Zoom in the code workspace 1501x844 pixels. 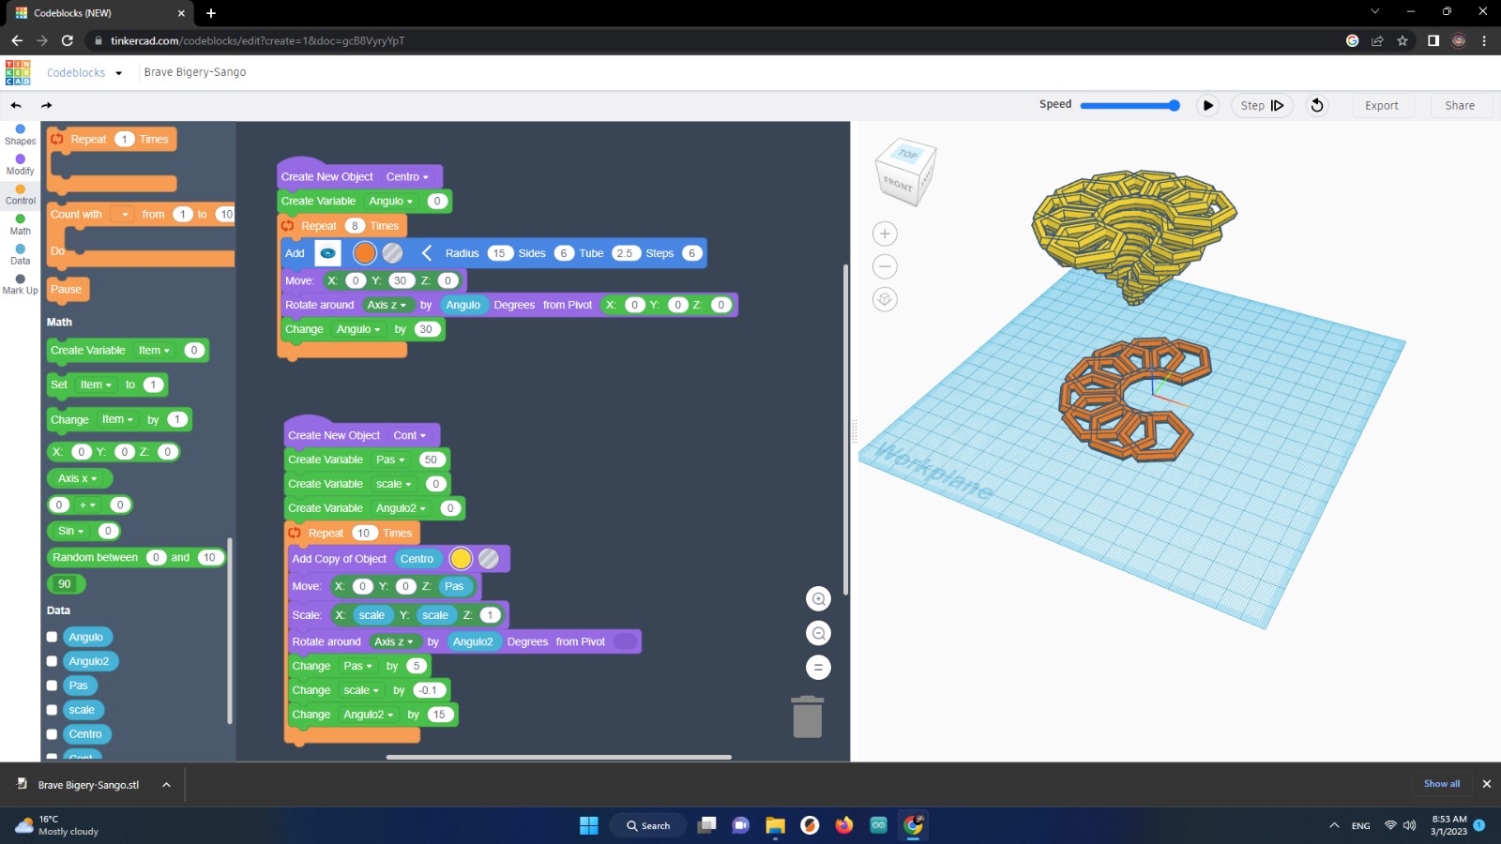coord(818,599)
